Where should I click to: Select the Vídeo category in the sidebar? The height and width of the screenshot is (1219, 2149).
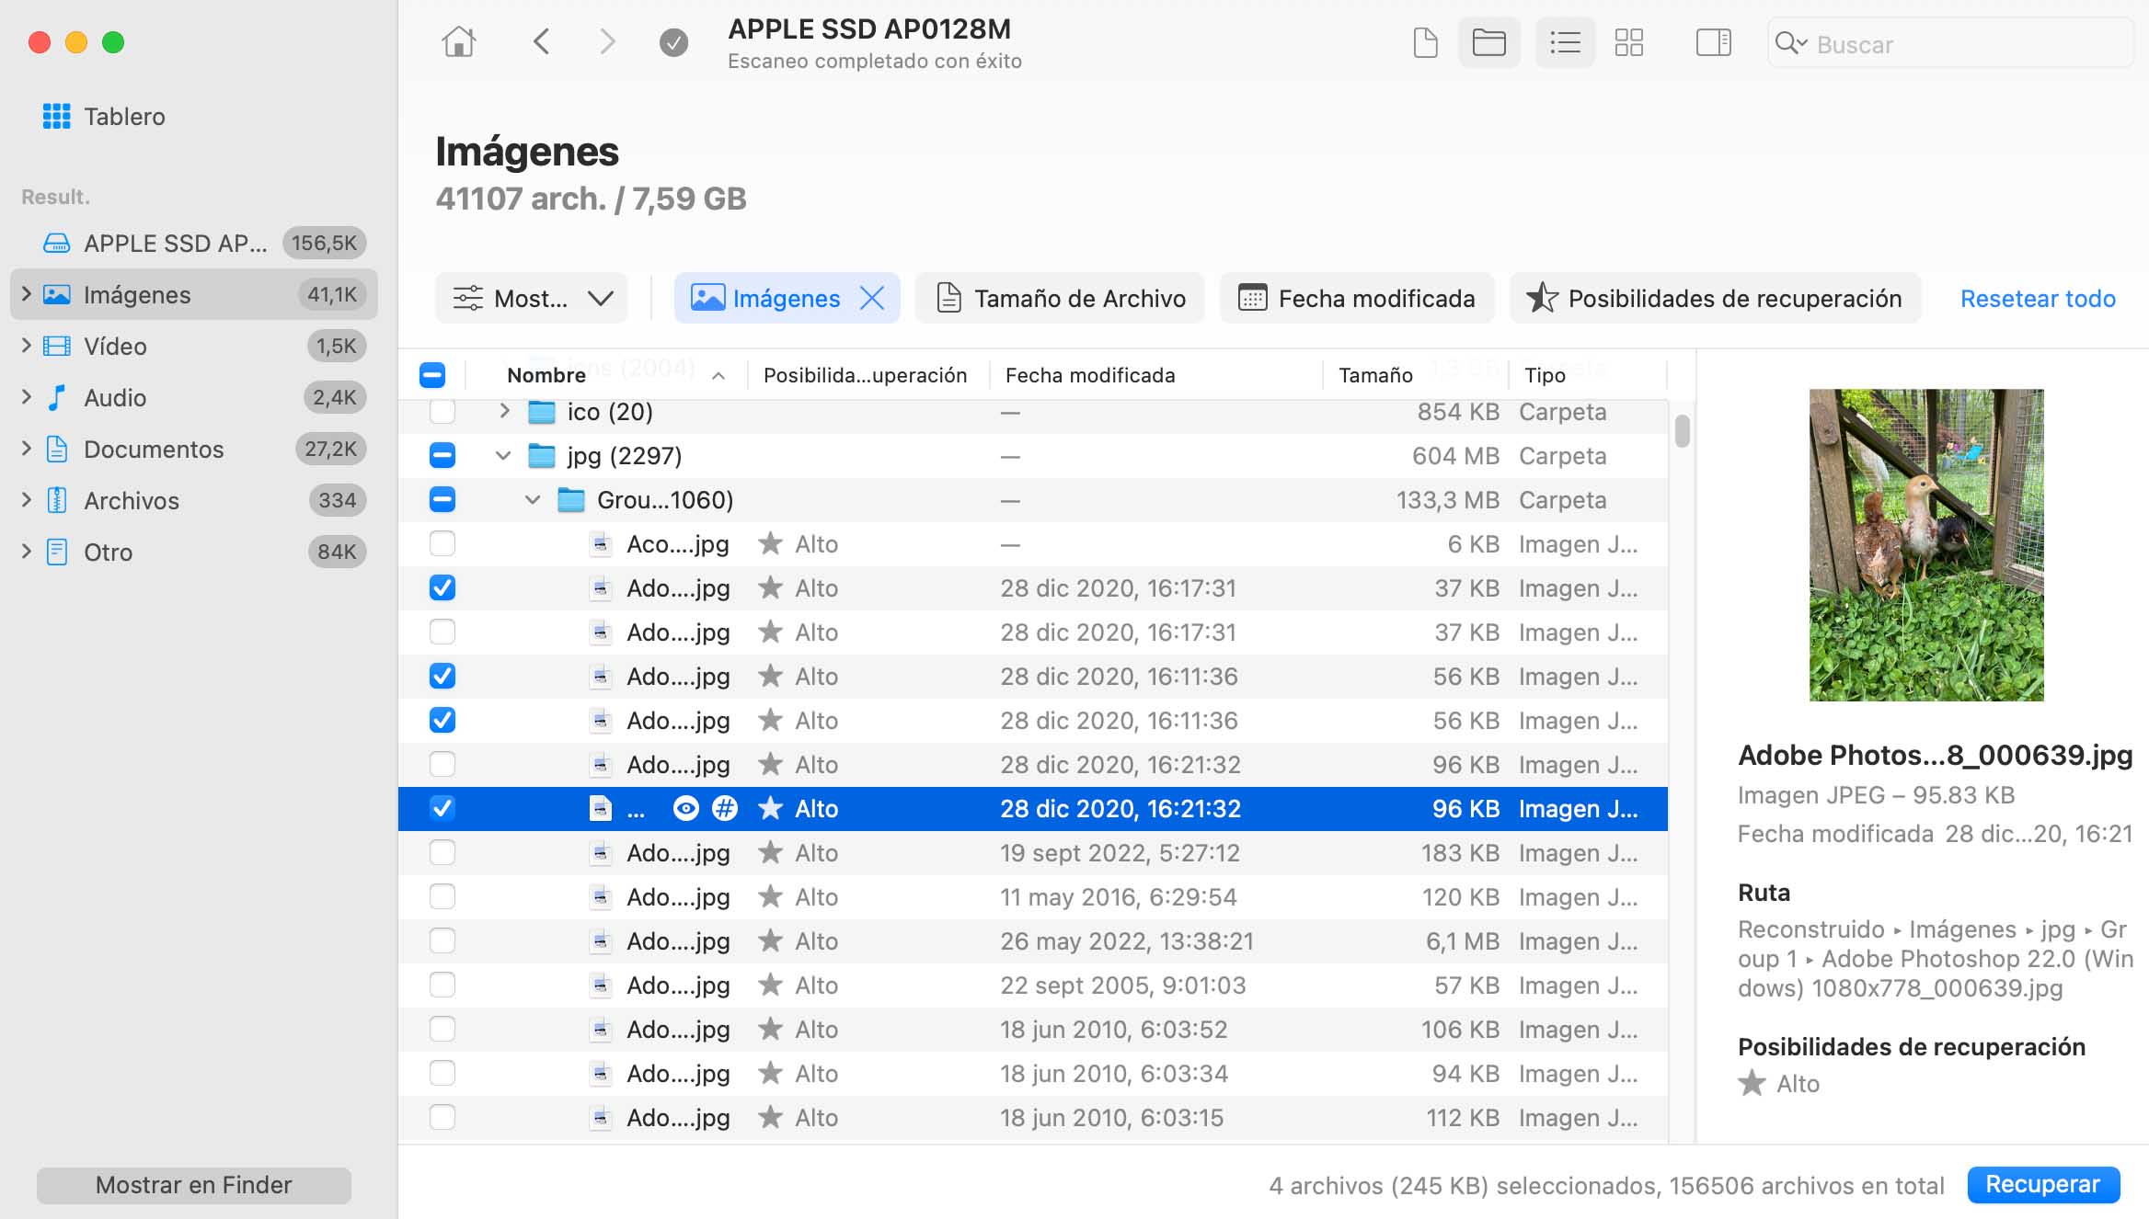pos(114,346)
